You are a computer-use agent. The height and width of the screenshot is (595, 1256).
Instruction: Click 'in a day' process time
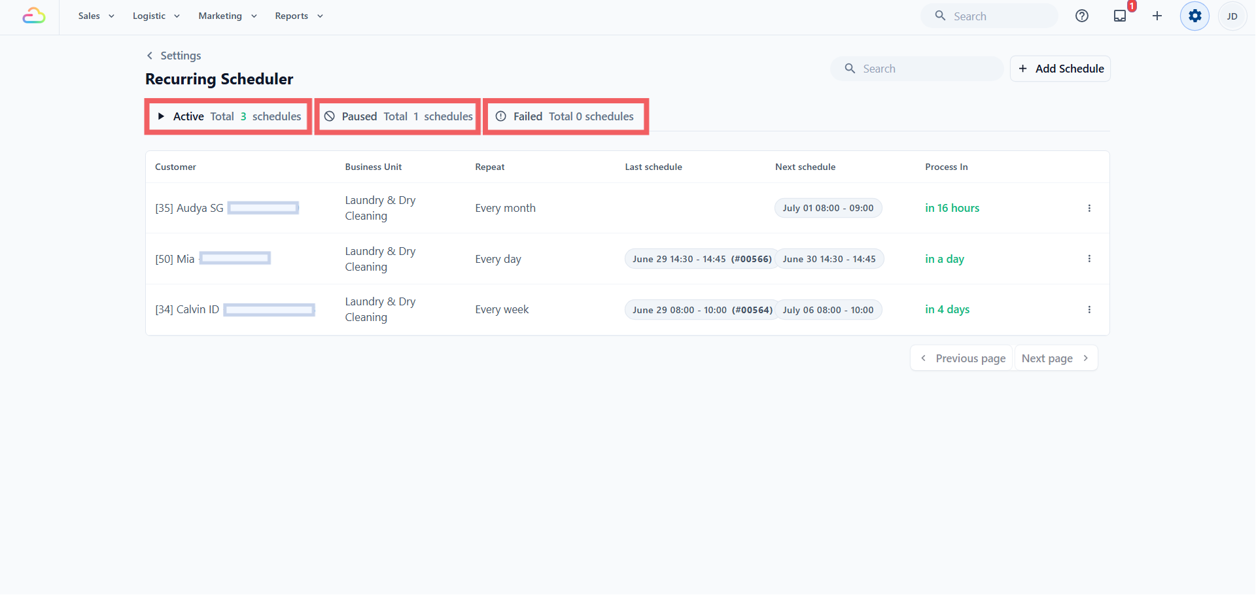pyautogui.click(x=945, y=259)
